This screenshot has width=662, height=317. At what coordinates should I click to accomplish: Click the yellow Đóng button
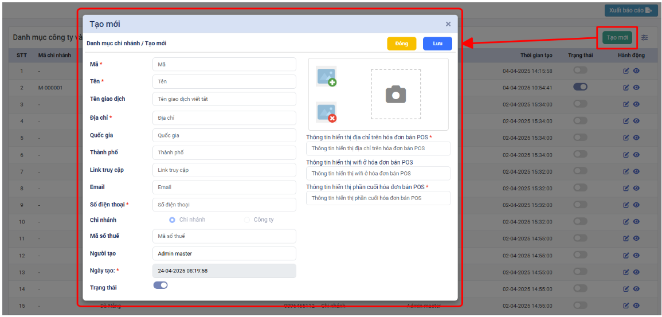point(401,44)
